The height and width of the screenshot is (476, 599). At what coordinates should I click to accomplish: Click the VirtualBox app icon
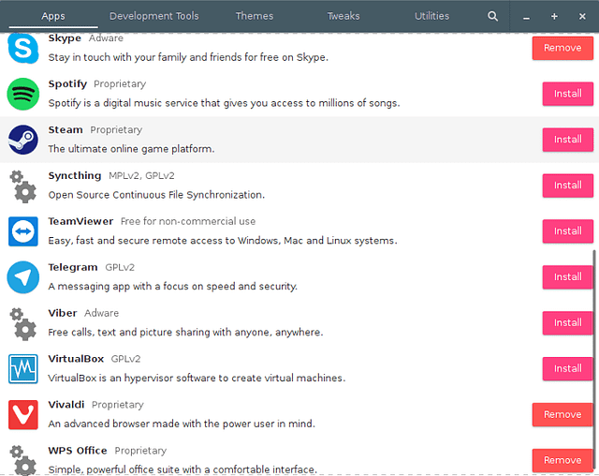[x=22, y=369]
